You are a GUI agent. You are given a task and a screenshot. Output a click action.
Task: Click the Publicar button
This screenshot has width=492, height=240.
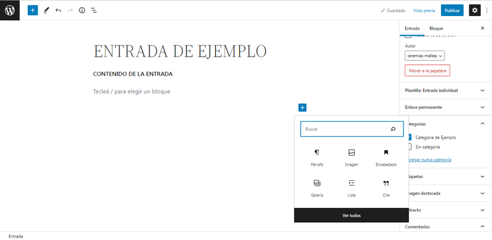[x=452, y=10]
